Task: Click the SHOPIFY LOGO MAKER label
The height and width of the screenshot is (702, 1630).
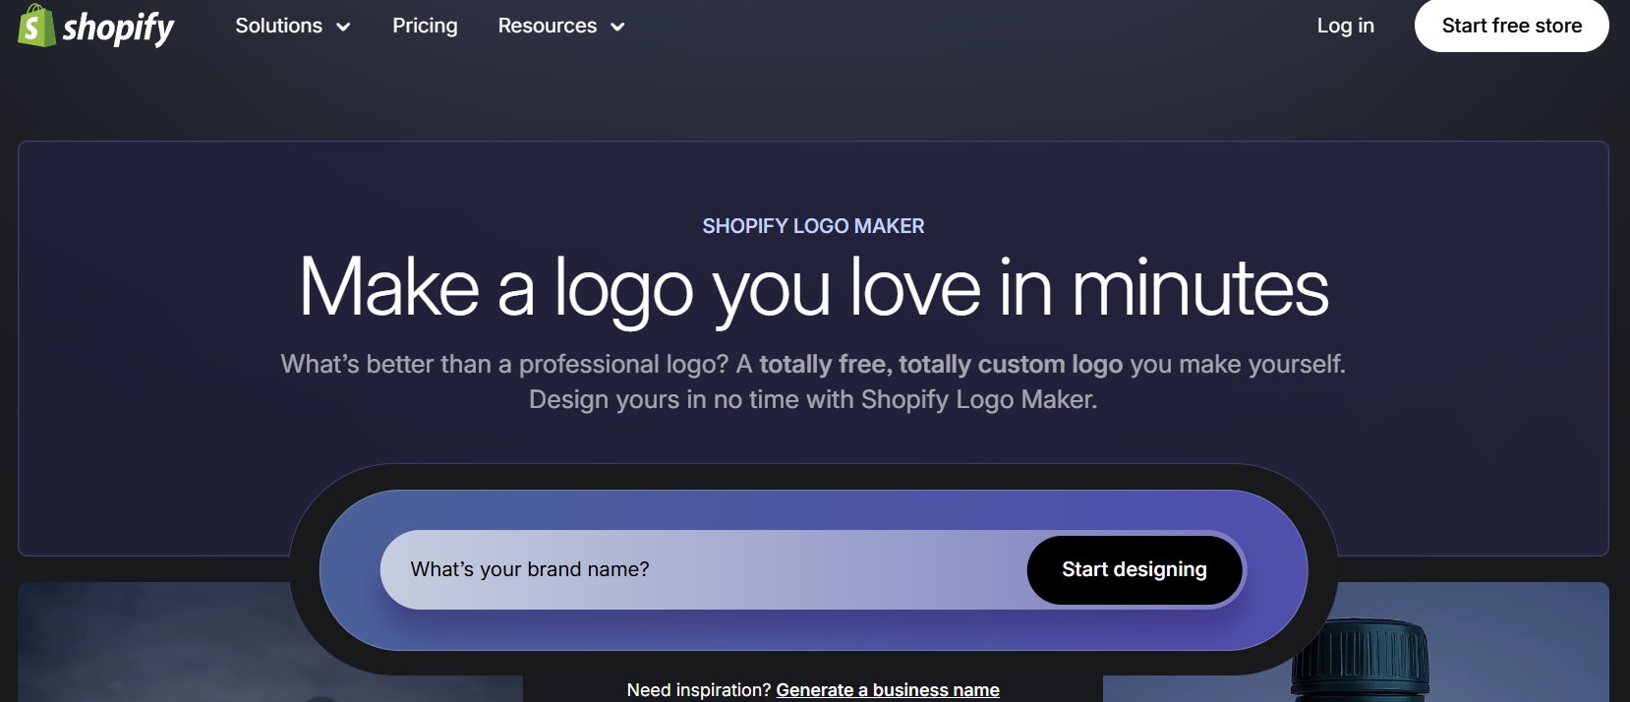Action: click(x=813, y=226)
